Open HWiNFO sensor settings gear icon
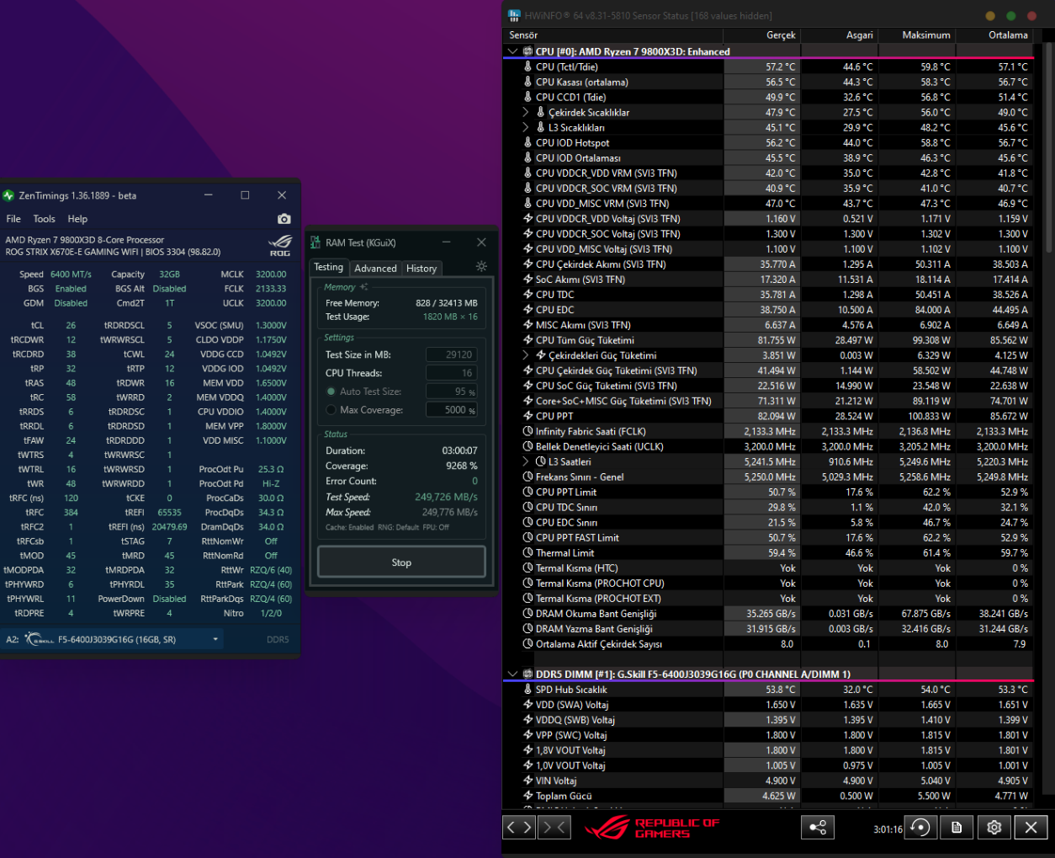The height and width of the screenshot is (858, 1055). tap(994, 828)
